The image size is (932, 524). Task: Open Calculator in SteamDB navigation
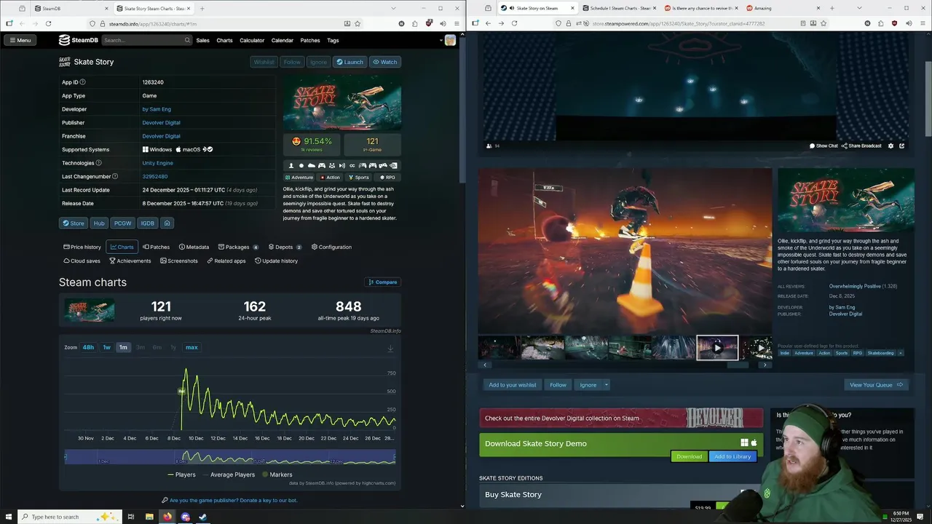click(x=252, y=40)
